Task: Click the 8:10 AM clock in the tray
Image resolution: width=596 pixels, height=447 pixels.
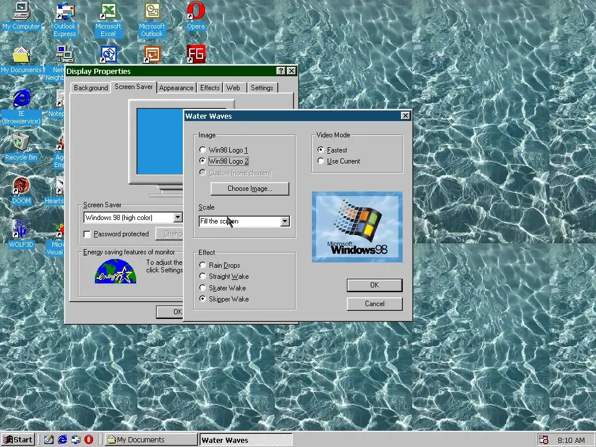Action: click(x=571, y=440)
